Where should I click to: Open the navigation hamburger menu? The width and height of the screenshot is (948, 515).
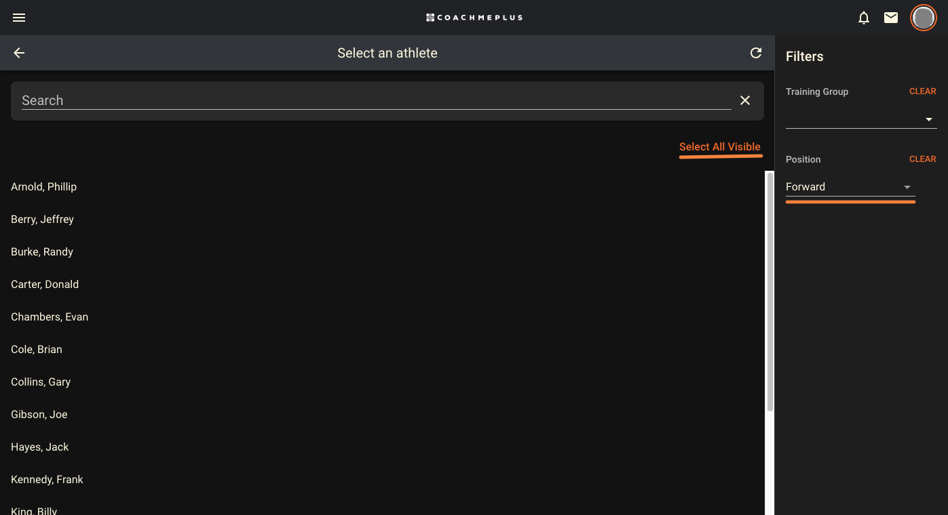coord(18,18)
